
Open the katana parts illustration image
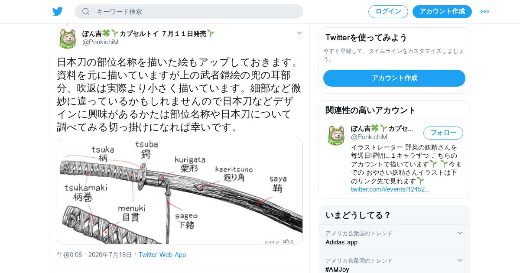pos(180,191)
